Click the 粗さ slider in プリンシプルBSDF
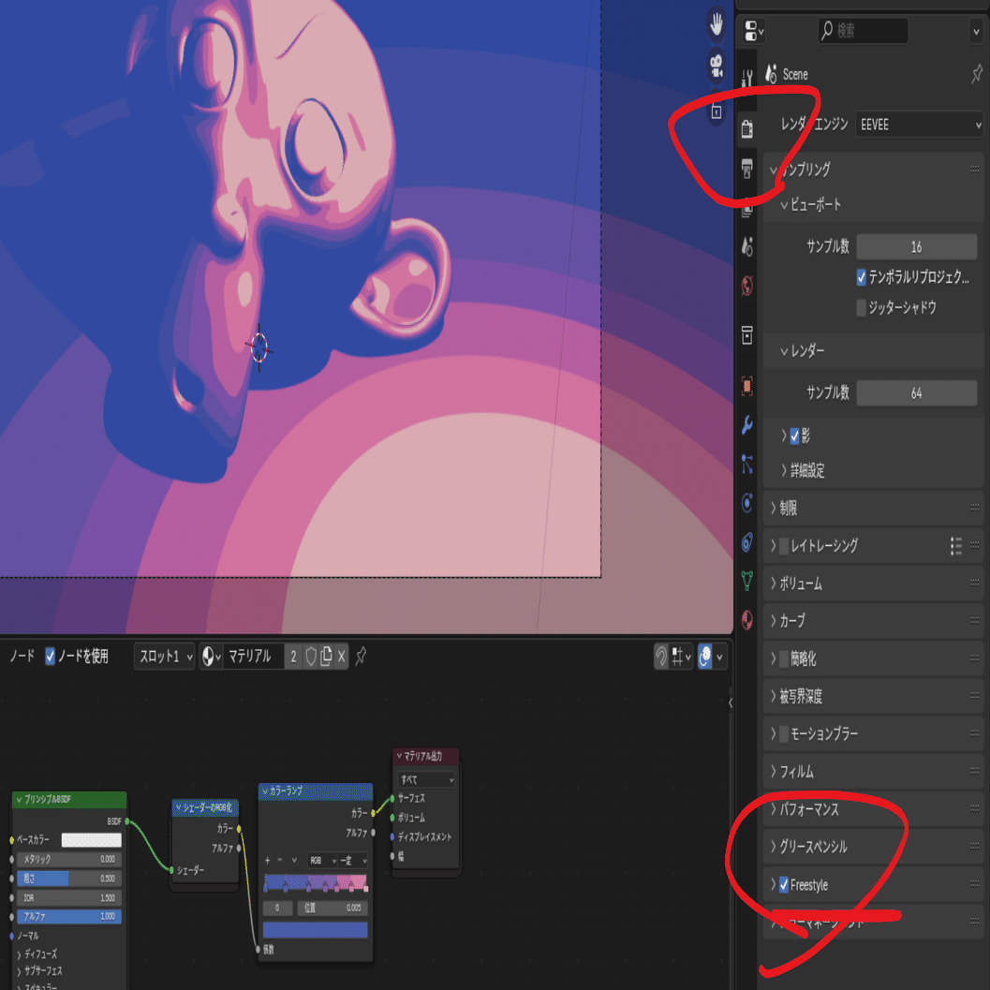Screen dimensions: 990x990 (x=69, y=879)
